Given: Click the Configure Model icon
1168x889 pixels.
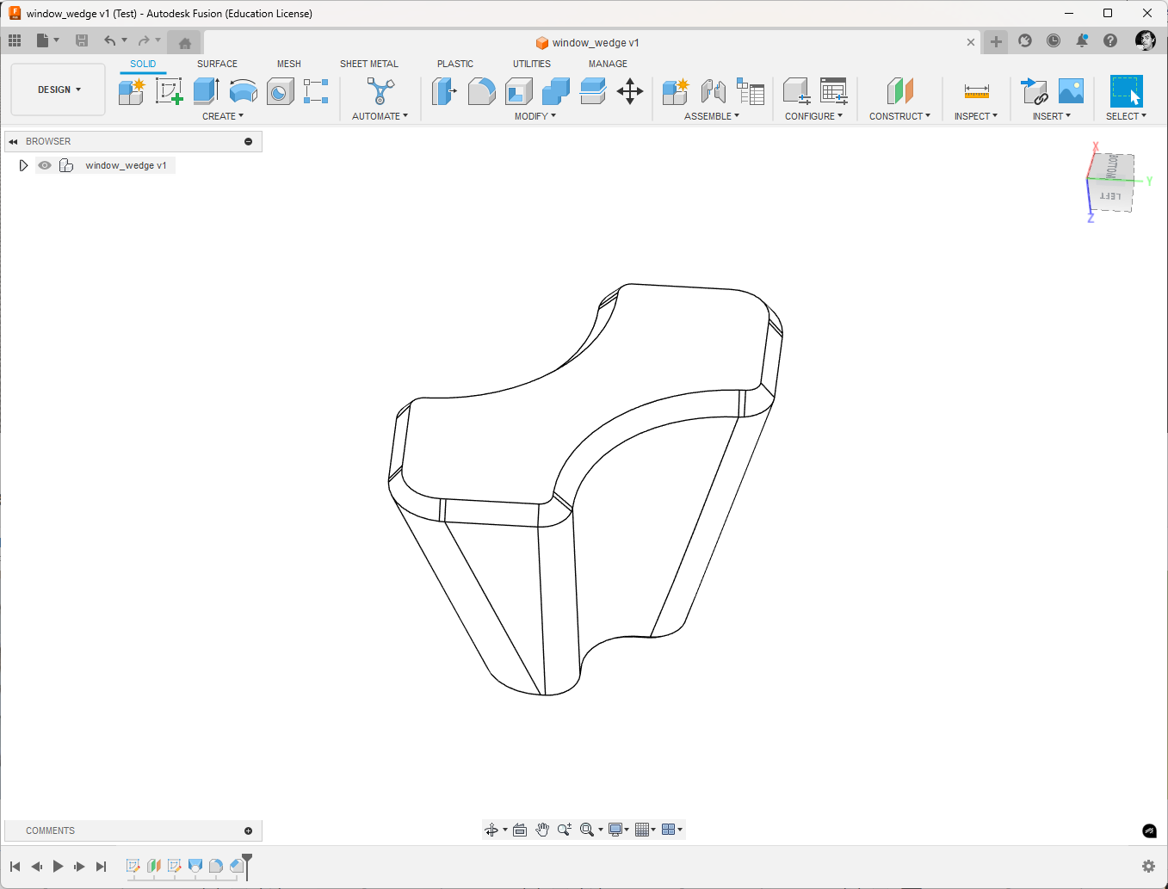Looking at the screenshot, I should 796,91.
